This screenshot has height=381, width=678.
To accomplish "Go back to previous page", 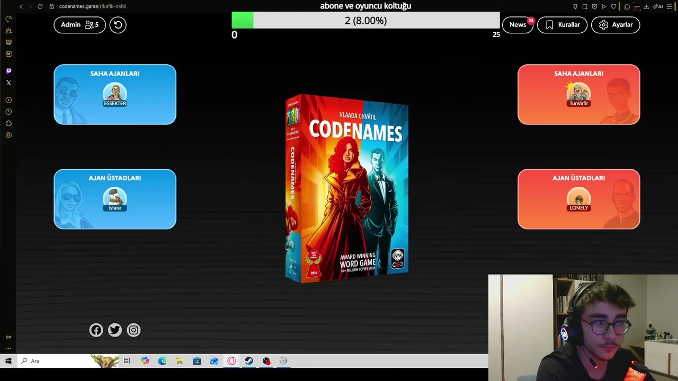I will (x=21, y=6).
